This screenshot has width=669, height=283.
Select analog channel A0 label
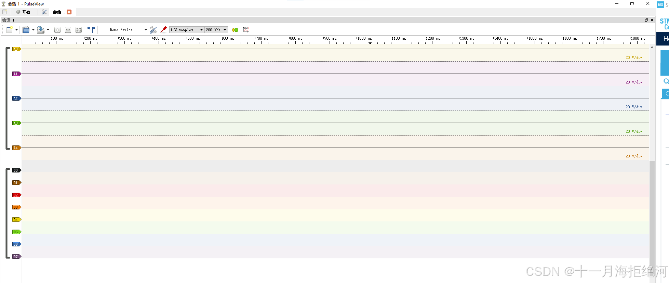(17, 49)
